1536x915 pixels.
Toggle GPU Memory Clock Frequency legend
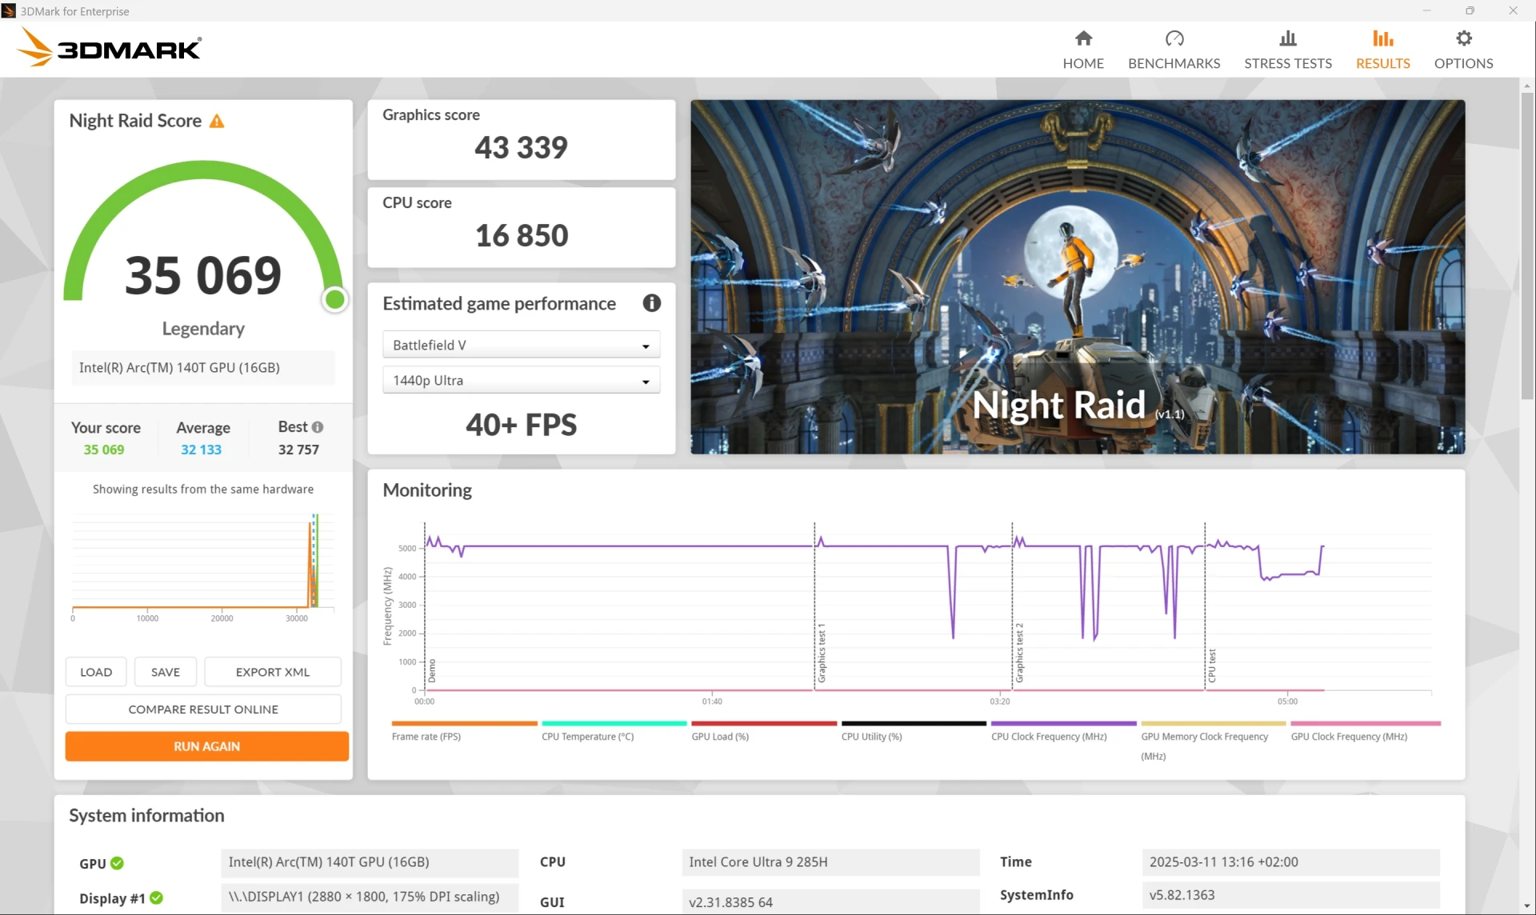coord(1213,741)
